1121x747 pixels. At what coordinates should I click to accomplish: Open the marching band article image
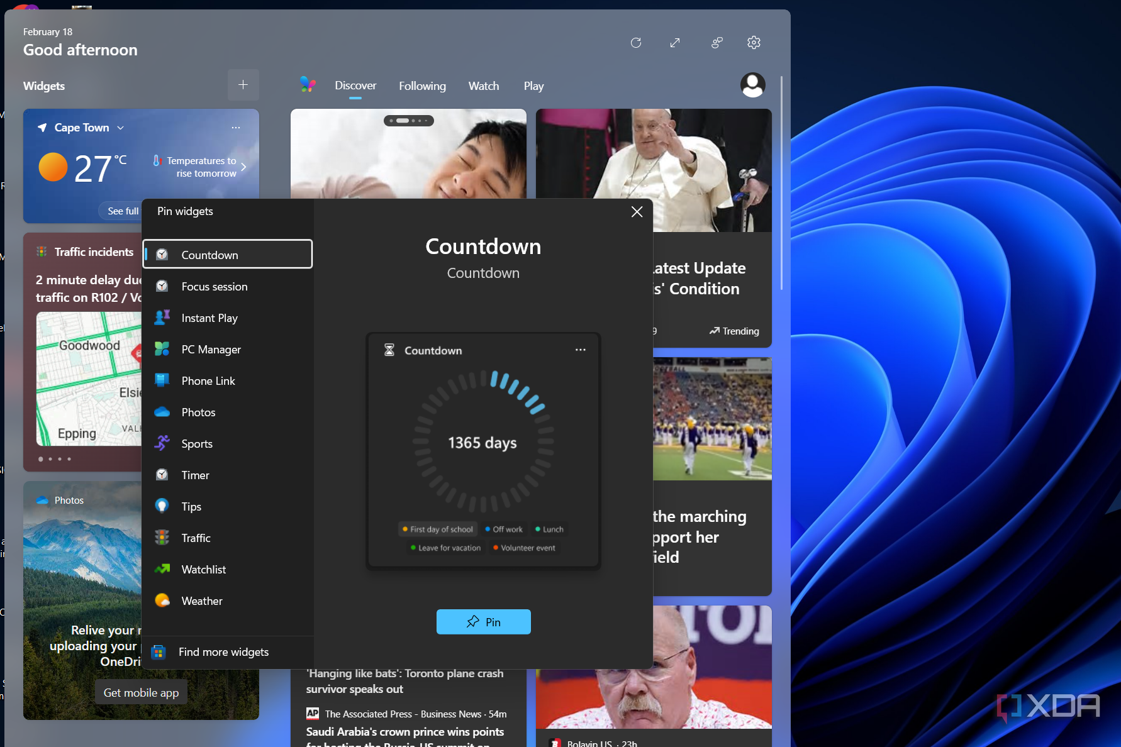tap(712, 419)
